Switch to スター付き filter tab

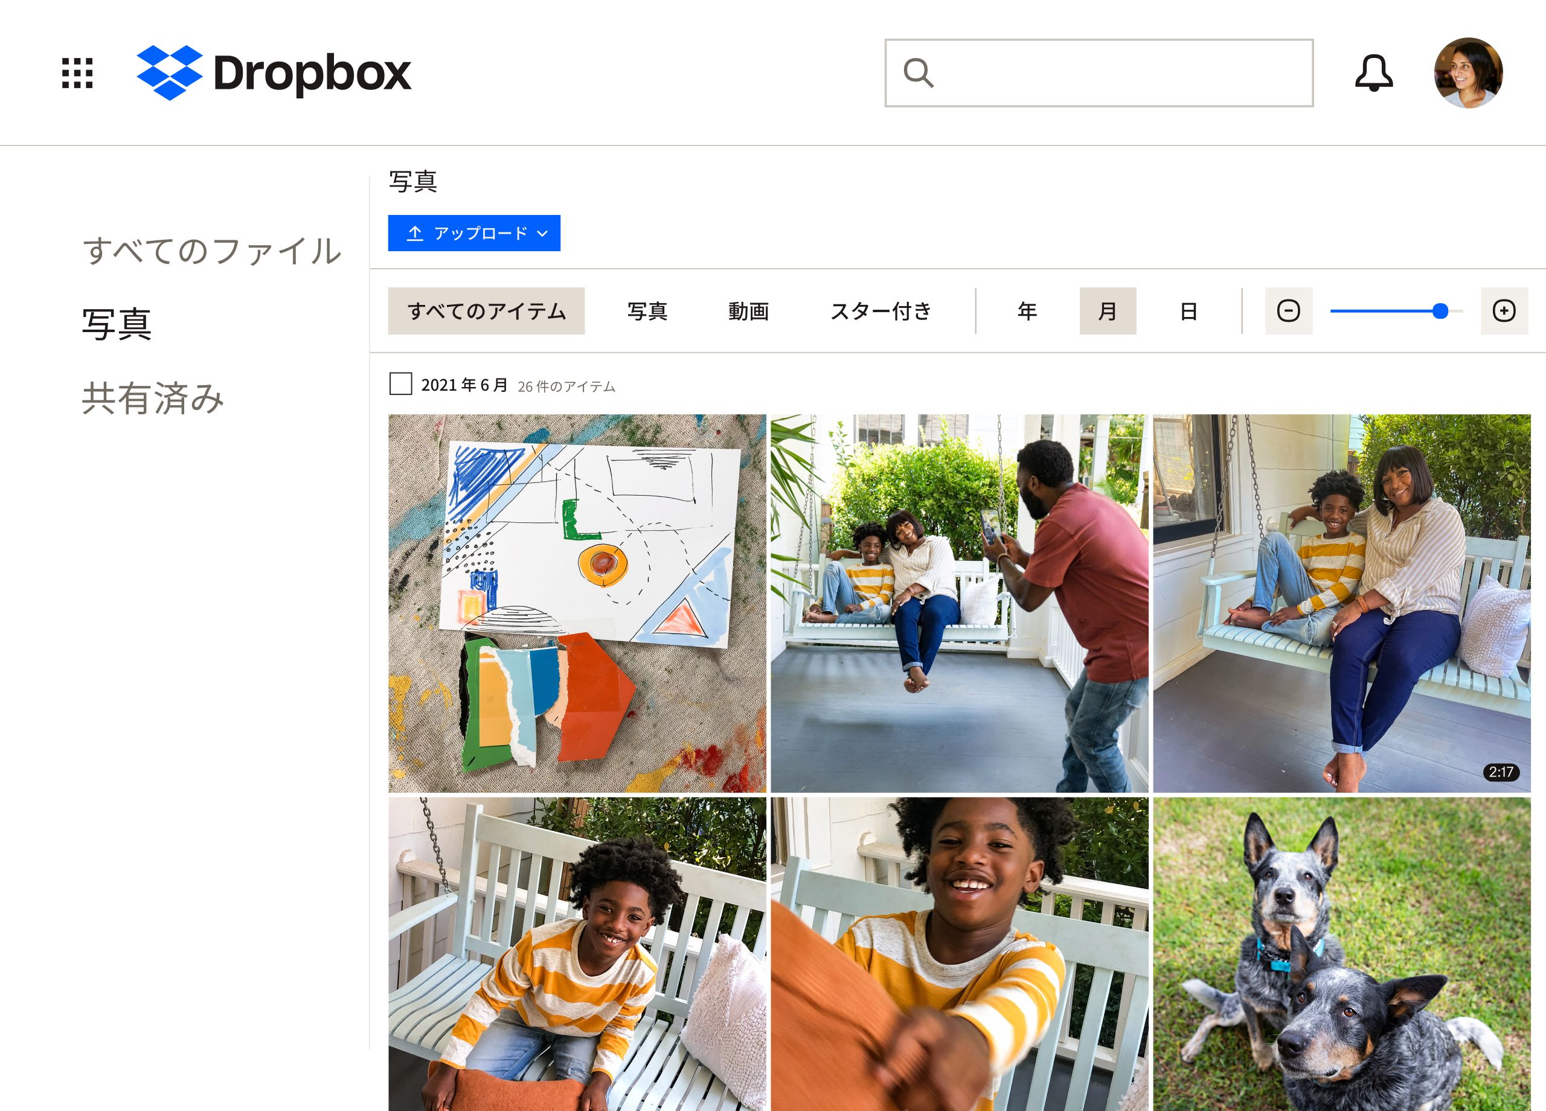click(x=880, y=311)
